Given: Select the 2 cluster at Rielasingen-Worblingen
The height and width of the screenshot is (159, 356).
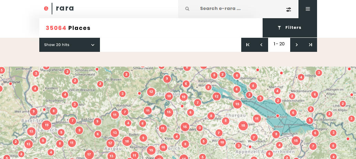Looking at the screenshot, I should click(x=208, y=87).
